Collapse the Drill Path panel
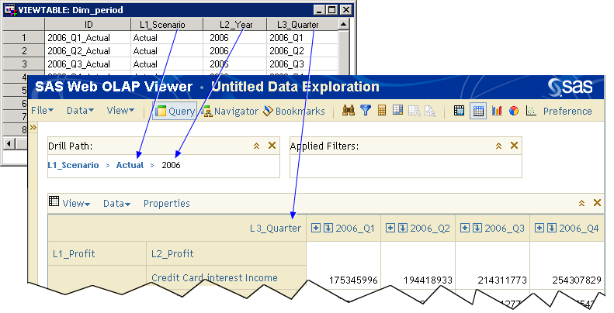Screen dimensions: 614x313 coord(256,145)
